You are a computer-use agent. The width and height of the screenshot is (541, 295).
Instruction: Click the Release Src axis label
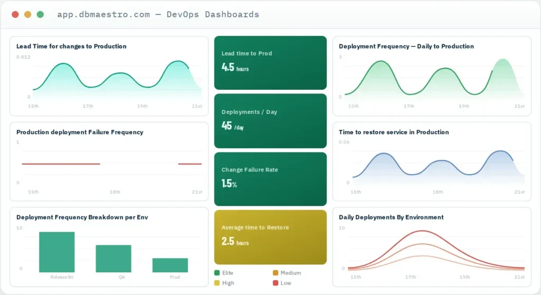pyautogui.click(x=62, y=277)
